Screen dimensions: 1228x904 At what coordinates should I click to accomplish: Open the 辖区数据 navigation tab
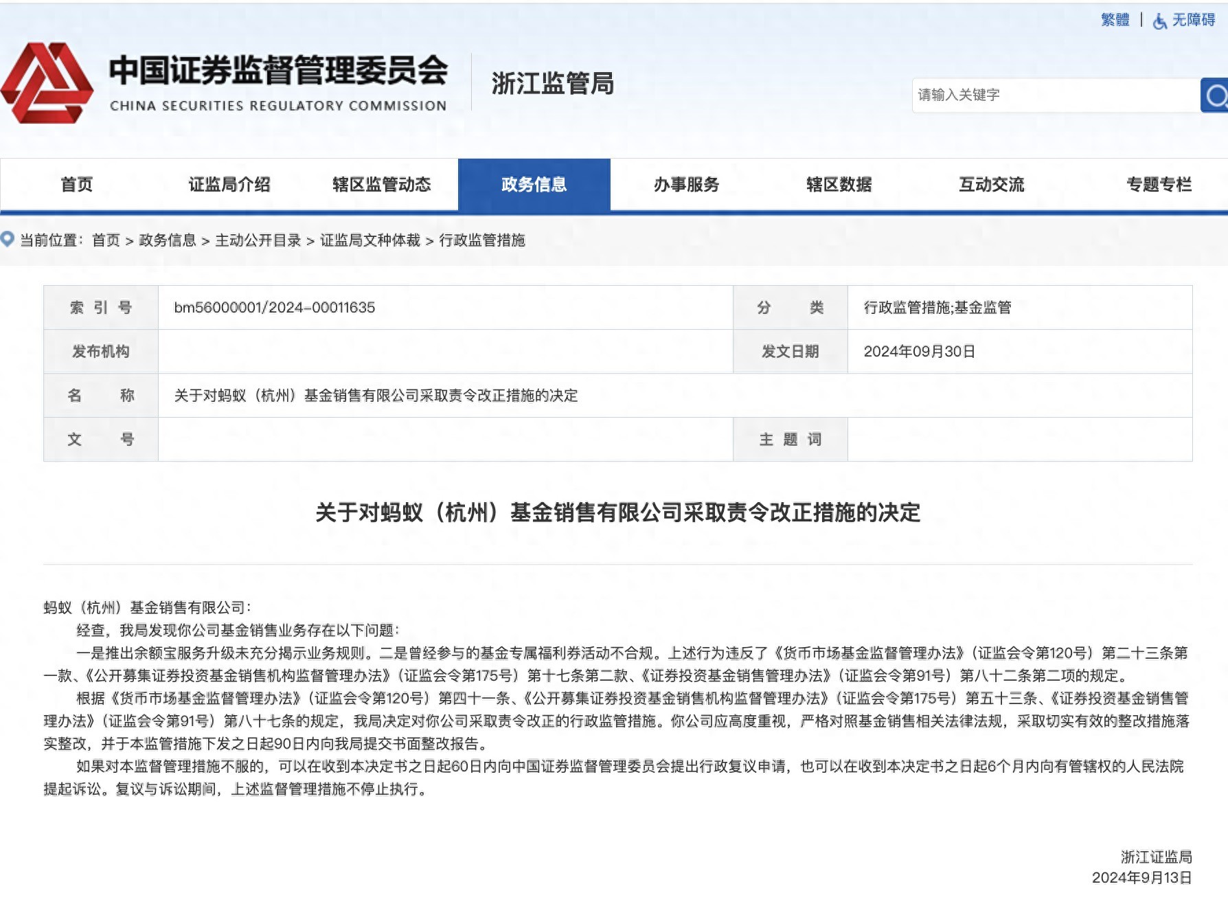[839, 185]
